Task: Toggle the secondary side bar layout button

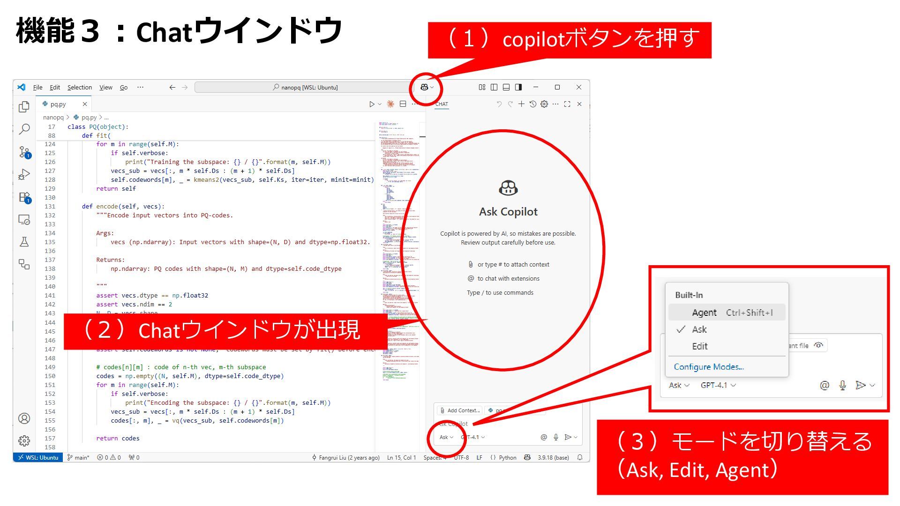Action: 518,87
